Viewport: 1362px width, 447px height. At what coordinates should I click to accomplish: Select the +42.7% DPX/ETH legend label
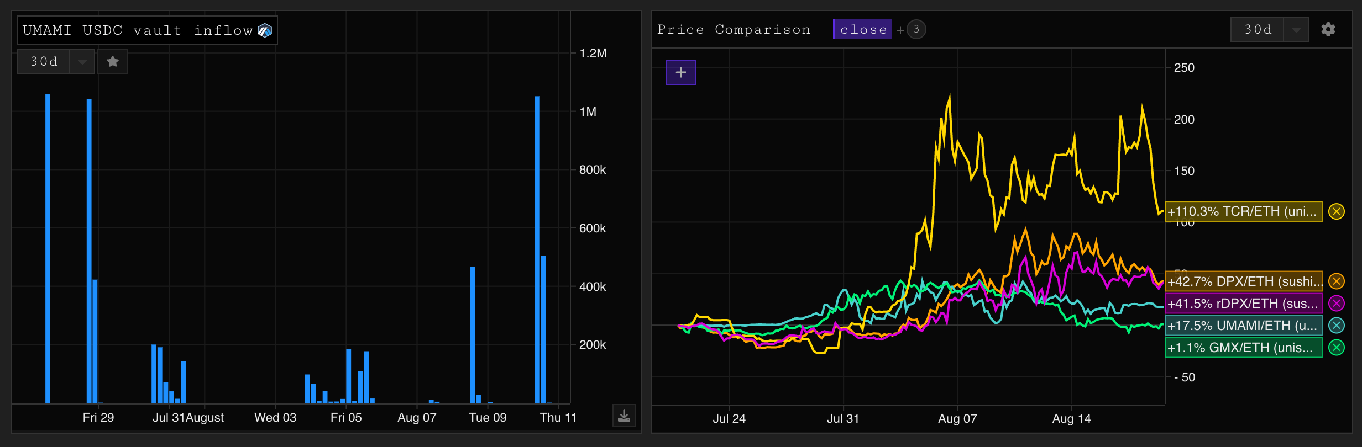pos(1244,281)
